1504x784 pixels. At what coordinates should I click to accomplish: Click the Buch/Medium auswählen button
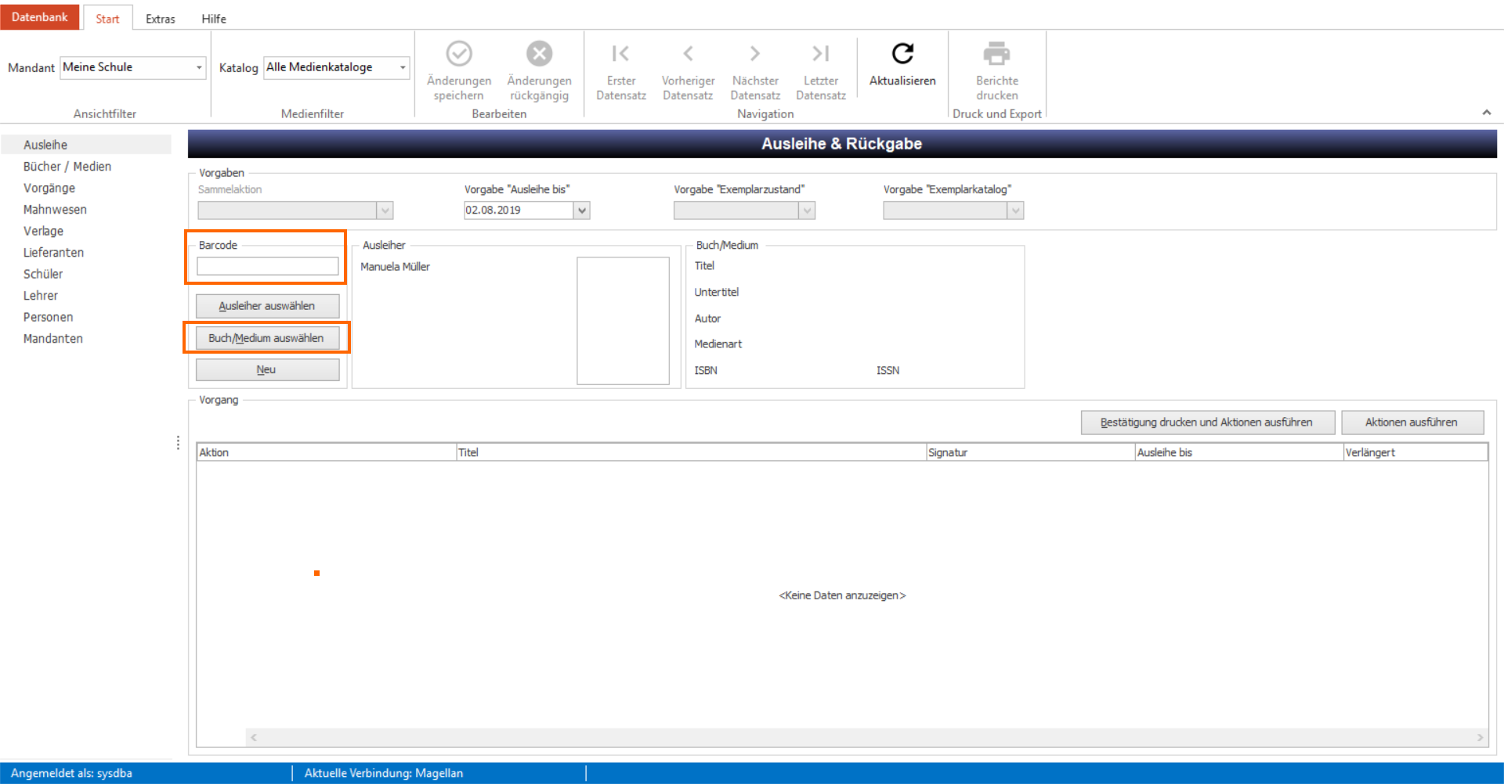[267, 338]
